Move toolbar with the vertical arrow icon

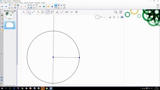(158, 8)
